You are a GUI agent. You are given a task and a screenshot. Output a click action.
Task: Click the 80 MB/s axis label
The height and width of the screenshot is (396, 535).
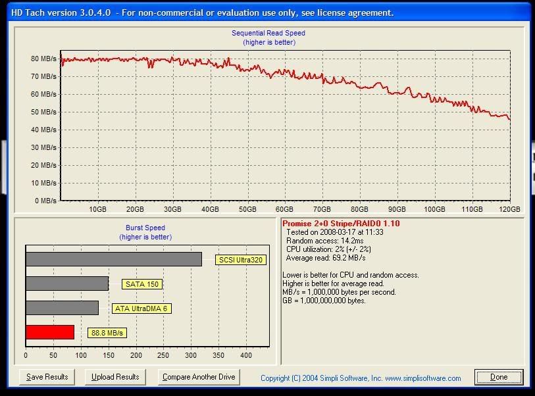tap(43, 59)
